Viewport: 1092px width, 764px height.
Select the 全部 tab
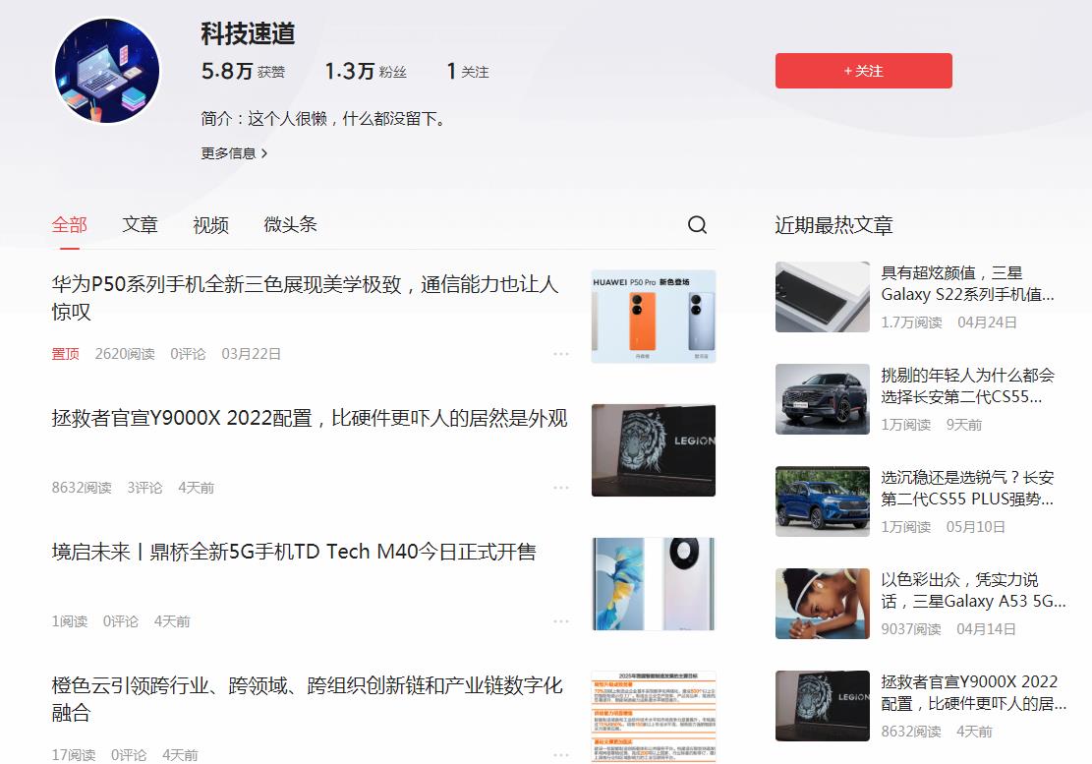(70, 225)
